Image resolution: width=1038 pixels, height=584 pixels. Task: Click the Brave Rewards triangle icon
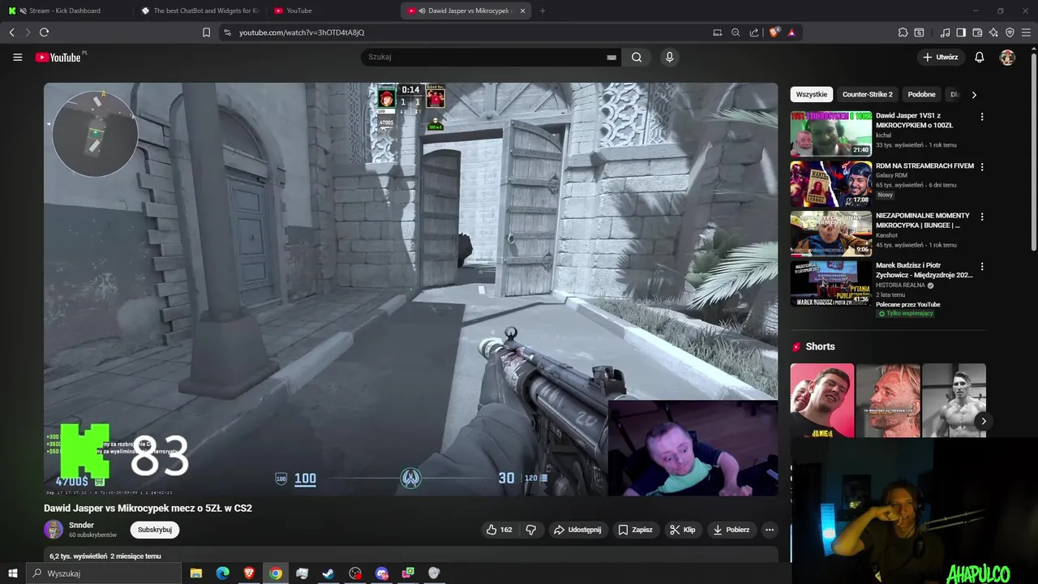pyautogui.click(x=791, y=32)
